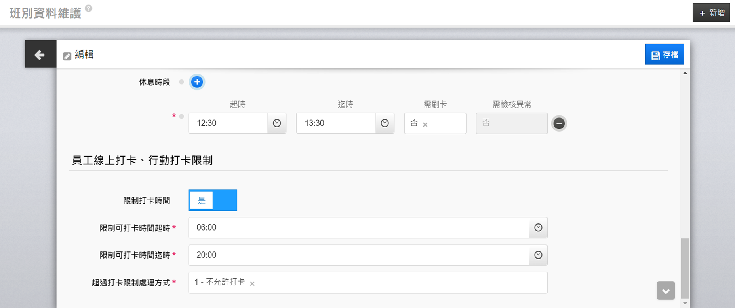Open the 超過打卡限制處理方式 dropdown
Screen dimensions: 735x308
pyautogui.click(x=396, y=283)
